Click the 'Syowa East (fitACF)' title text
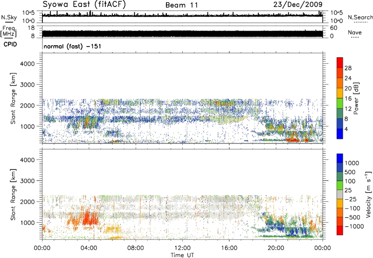The image size is (373, 258). [x=84, y=5]
